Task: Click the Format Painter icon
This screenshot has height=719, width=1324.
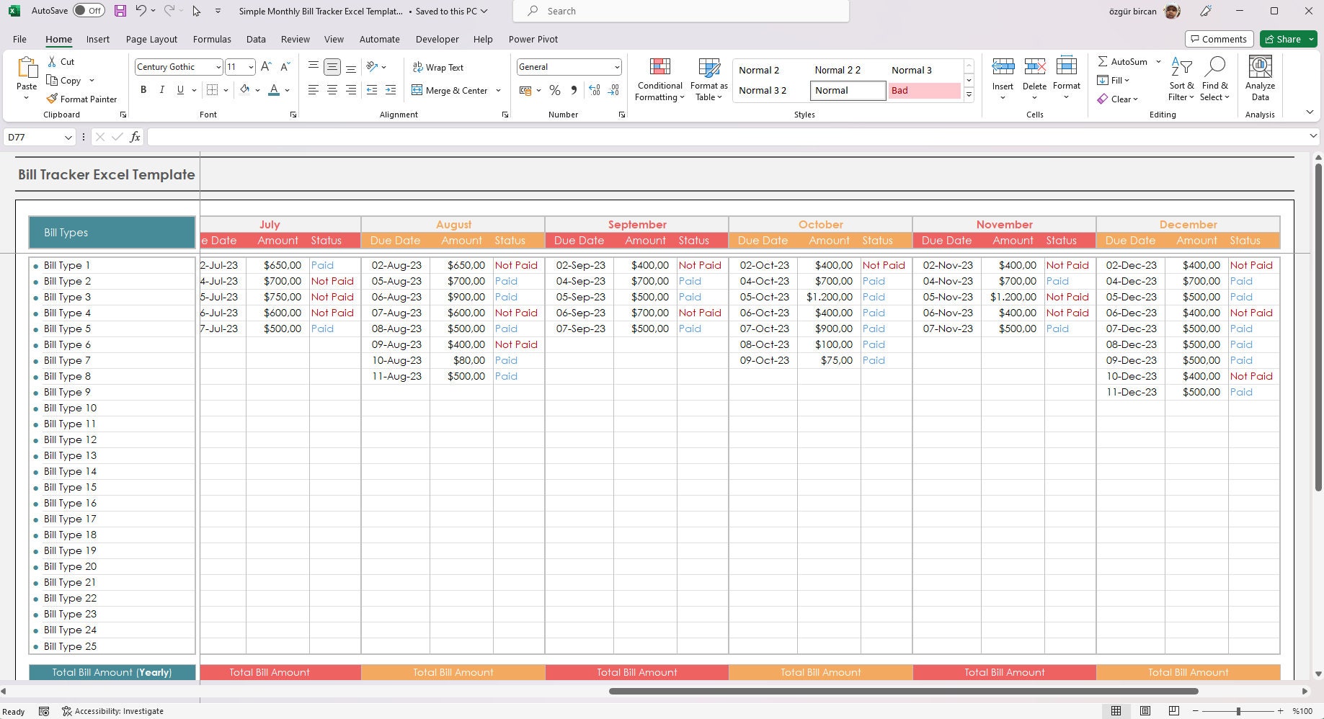Action: (52, 99)
